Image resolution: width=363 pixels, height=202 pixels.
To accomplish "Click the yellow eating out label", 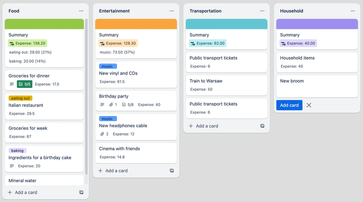I will click(20, 98).
